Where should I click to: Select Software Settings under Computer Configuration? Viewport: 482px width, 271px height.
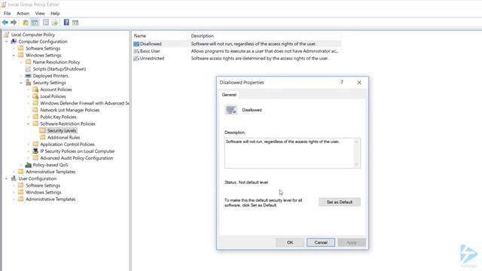[43, 48]
